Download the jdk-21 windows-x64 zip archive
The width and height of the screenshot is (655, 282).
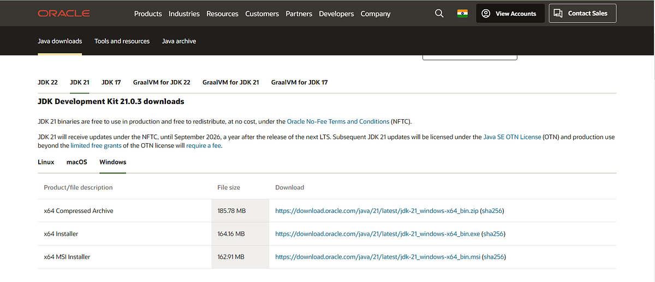pos(377,211)
